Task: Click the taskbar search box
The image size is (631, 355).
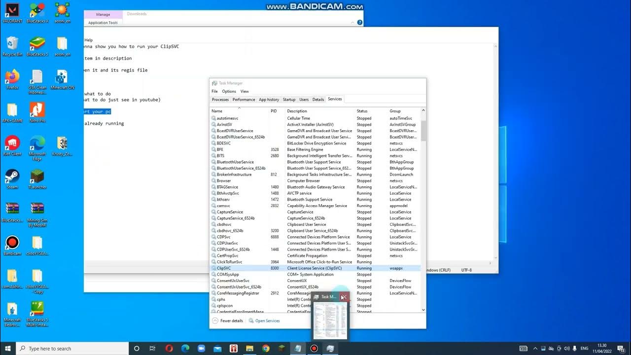Action: tap(72, 349)
